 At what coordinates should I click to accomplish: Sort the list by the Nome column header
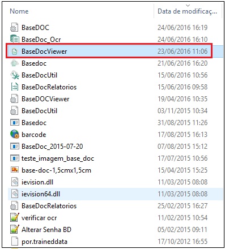[19, 11]
